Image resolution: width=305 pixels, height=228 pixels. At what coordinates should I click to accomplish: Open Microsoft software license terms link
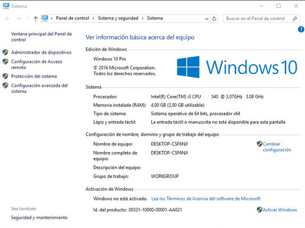[206, 199]
